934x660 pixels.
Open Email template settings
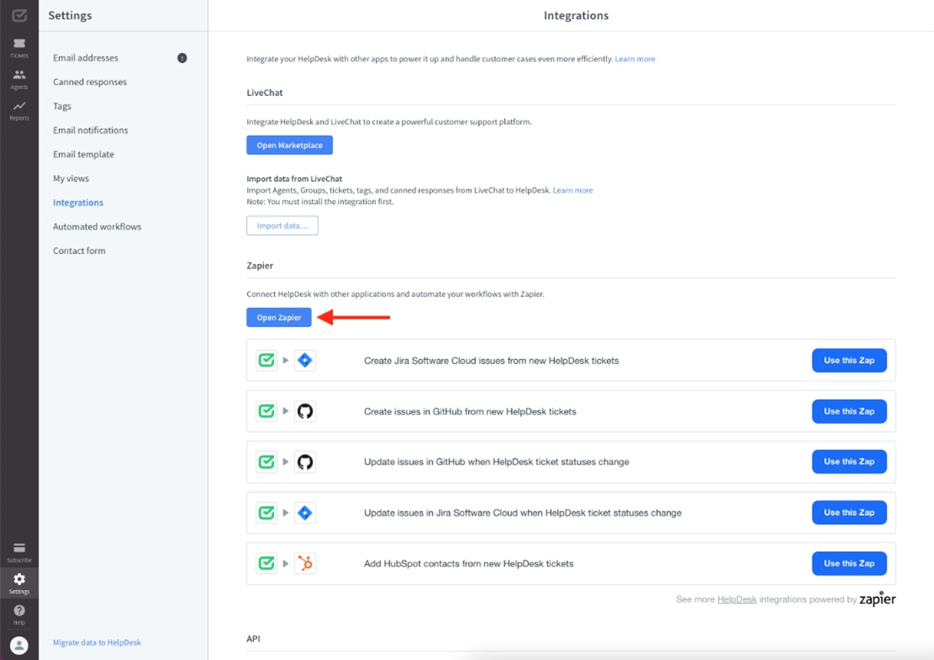point(83,154)
